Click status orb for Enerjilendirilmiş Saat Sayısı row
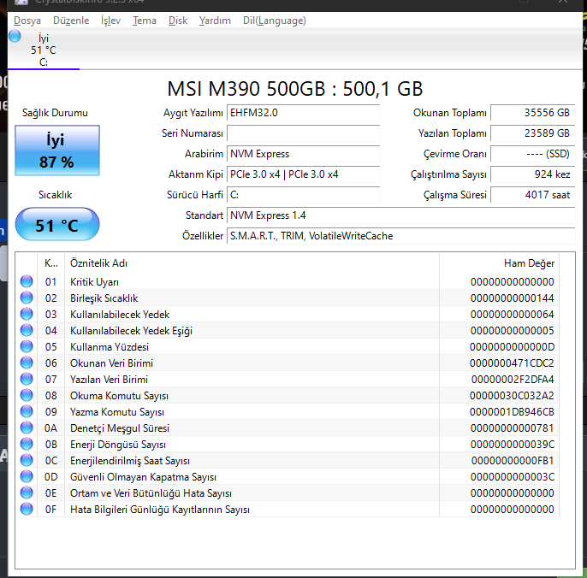Screen dimensions: 587x578 pyautogui.click(x=27, y=460)
